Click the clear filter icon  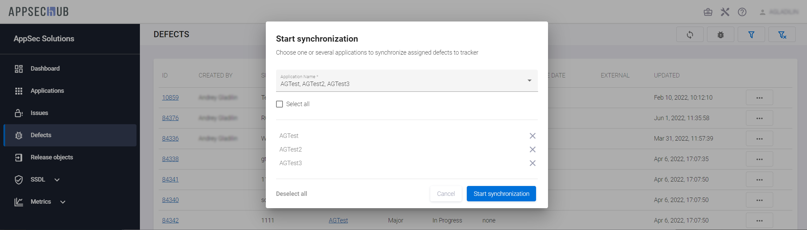click(x=782, y=35)
